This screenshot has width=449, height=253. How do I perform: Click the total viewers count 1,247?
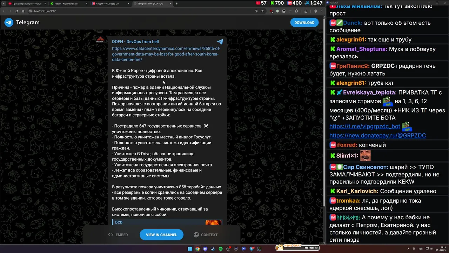pyautogui.click(x=314, y=3)
